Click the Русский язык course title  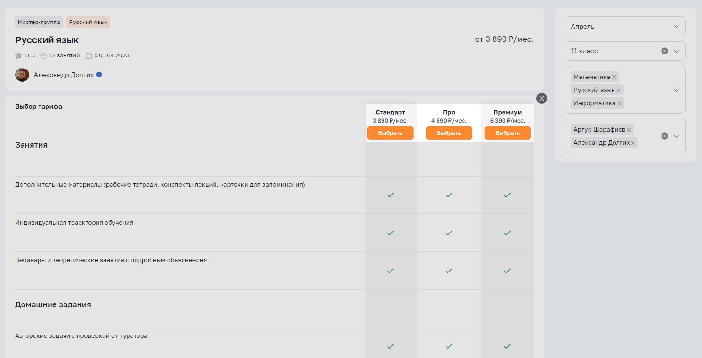point(47,40)
